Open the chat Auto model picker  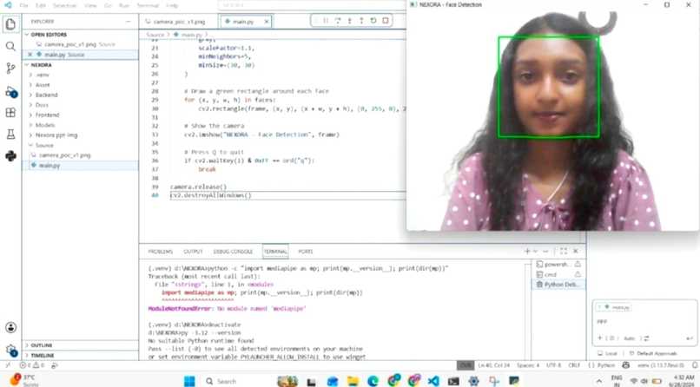(x=631, y=338)
